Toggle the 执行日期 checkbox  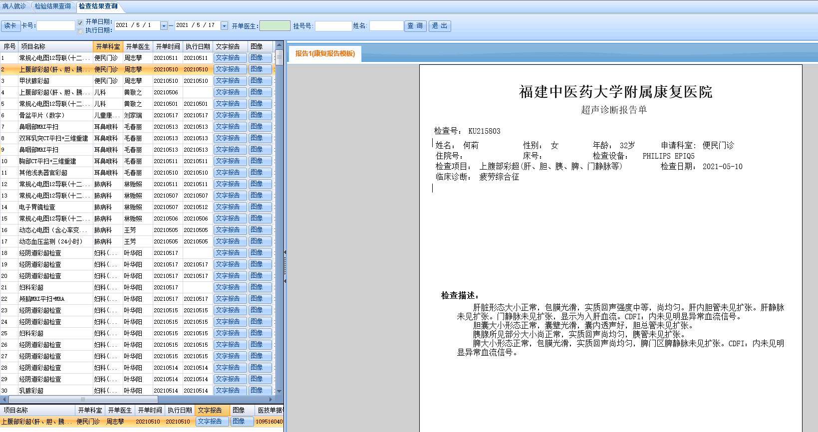point(80,31)
